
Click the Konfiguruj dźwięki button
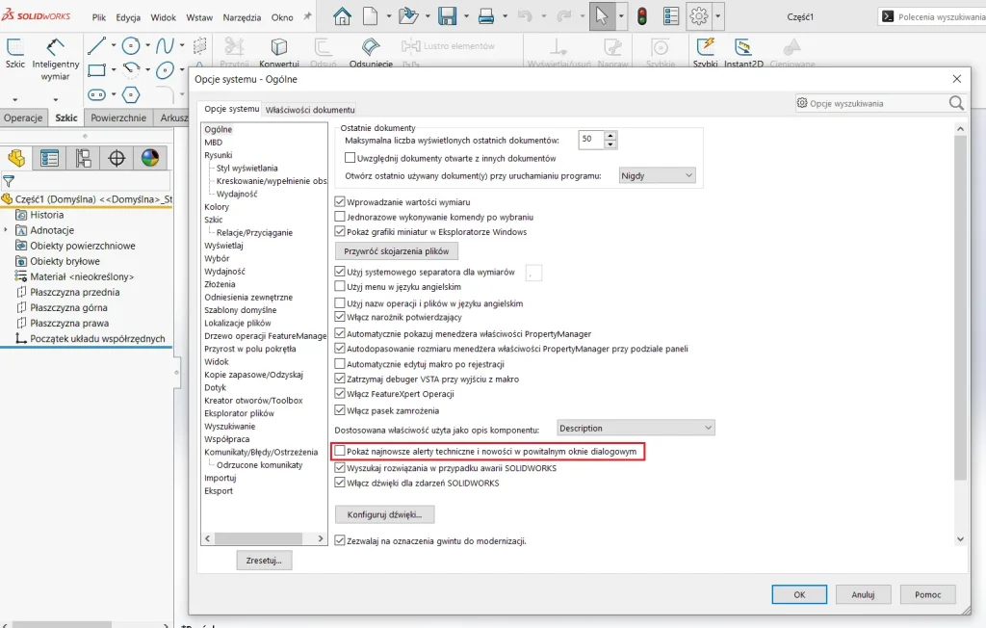pos(384,514)
